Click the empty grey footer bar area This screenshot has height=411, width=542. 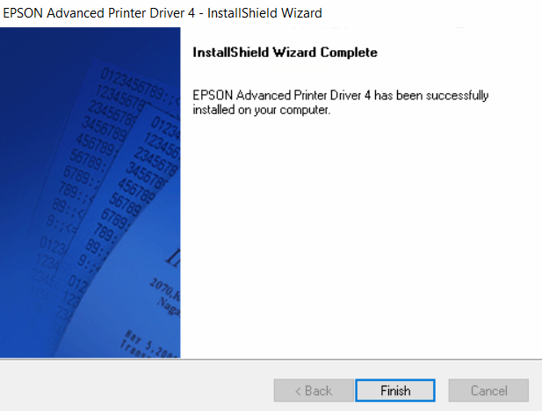click(132, 386)
